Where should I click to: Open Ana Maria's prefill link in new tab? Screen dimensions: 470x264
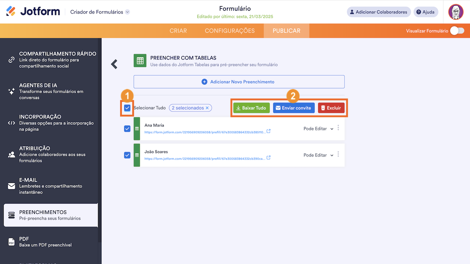coord(268,131)
